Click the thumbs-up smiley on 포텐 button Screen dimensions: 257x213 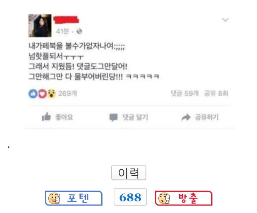54,198
